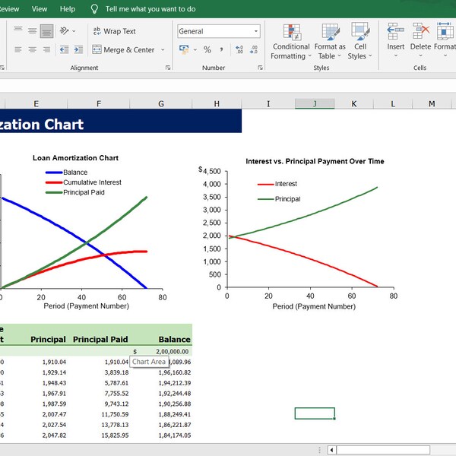Click the selected cell in column J

315,413
